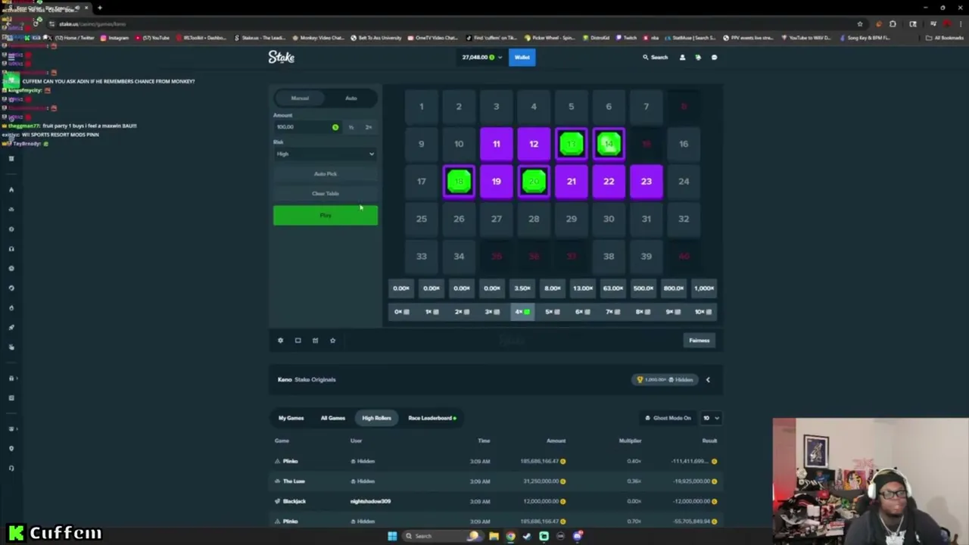969x545 pixels.
Task: Toggle Ghost Mode On button
Action: (x=668, y=418)
